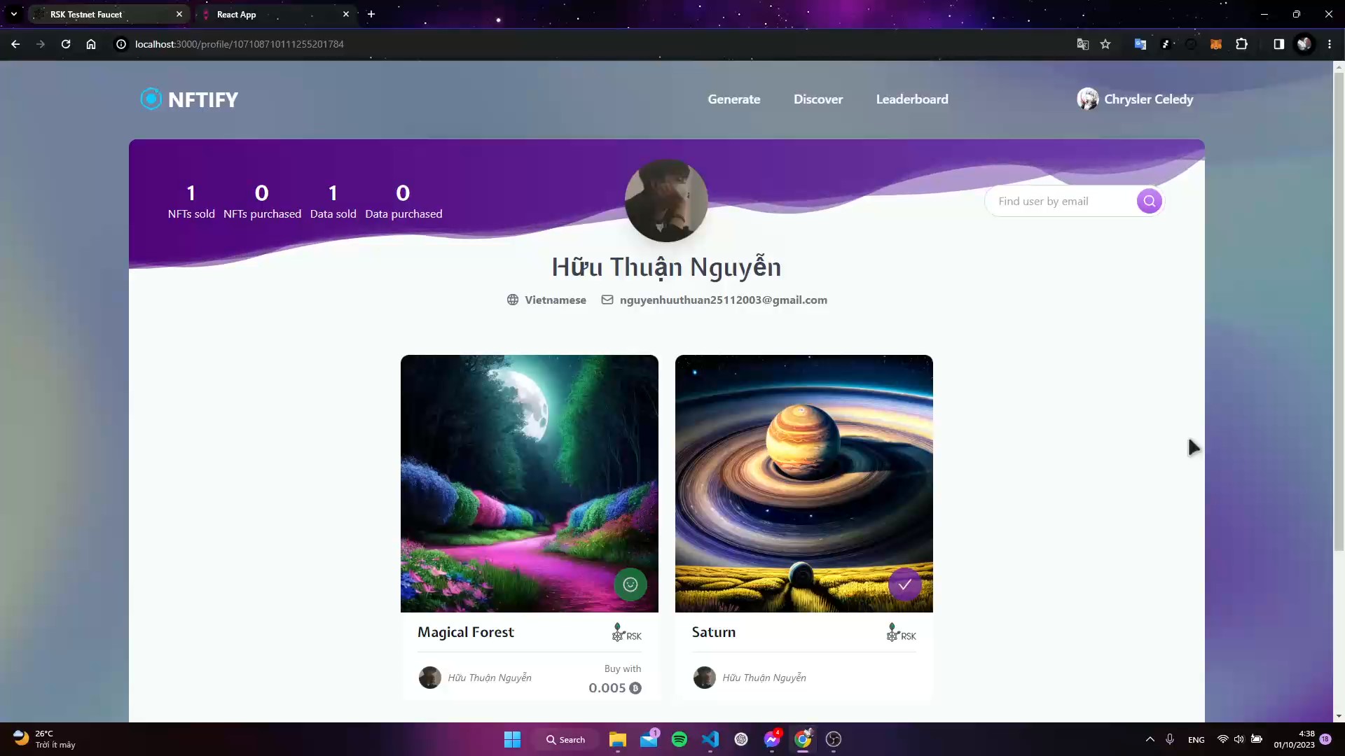Screen dimensions: 1345x756
Task: Bookmark page with the star icon
Action: click(x=1105, y=44)
